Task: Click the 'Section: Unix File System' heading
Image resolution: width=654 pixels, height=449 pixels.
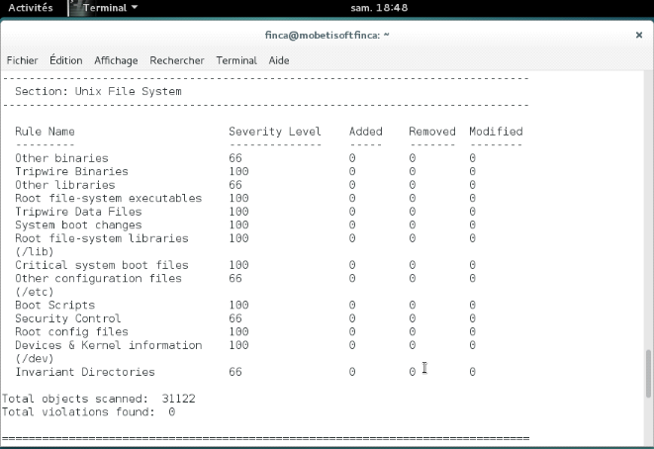Action: point(98,91)
